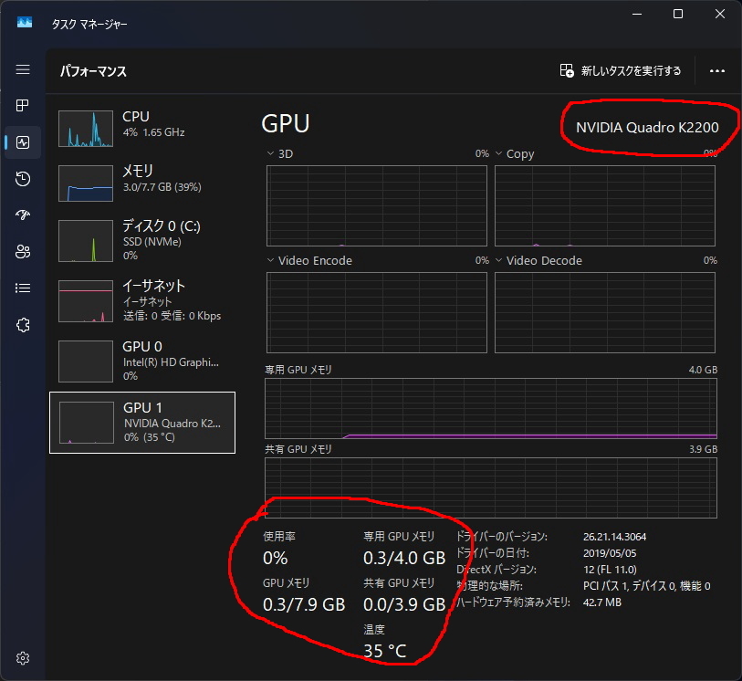This screenshot has height=681, width=742.
Task: Open the three-dot more options menu
Action: click(716, 70)
